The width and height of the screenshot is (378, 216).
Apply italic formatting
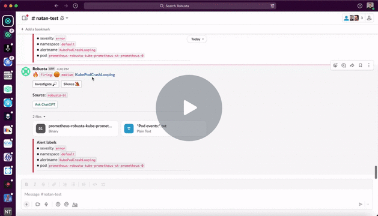[x=35, y=184]
